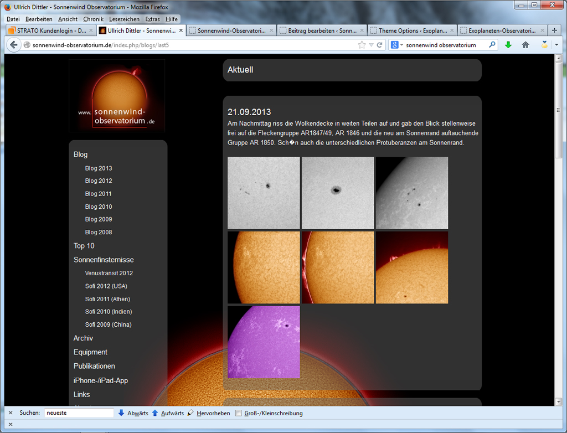
Task: Open a new tab with the plus button
Action: 554,30
